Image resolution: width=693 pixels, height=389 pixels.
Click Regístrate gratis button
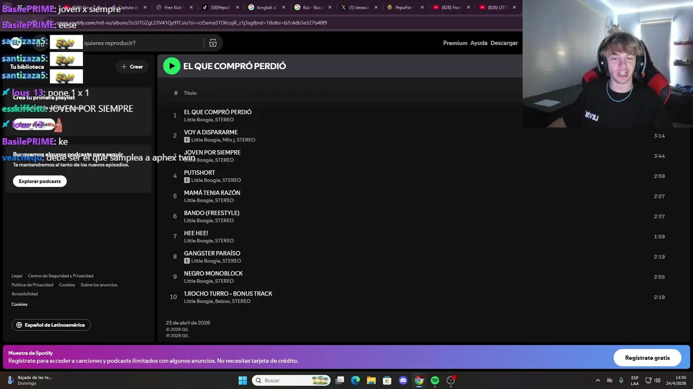click(x=647, y=358)
